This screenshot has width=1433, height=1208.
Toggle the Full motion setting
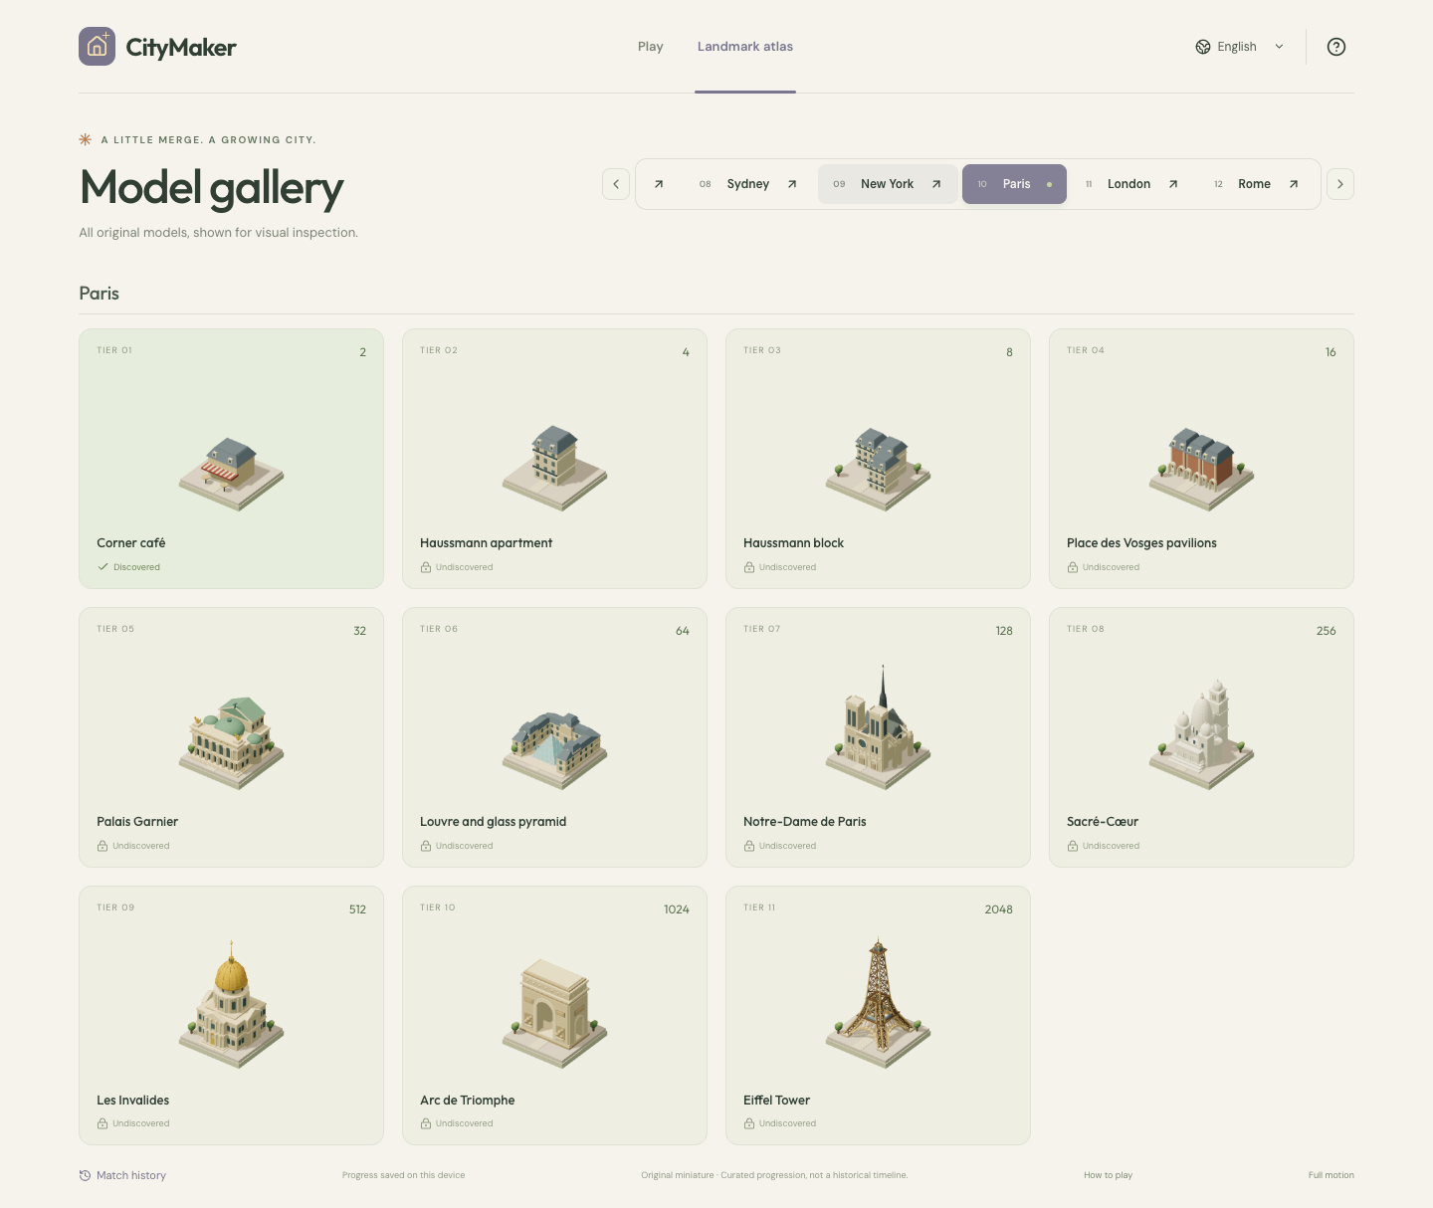pos(1331,1175)
